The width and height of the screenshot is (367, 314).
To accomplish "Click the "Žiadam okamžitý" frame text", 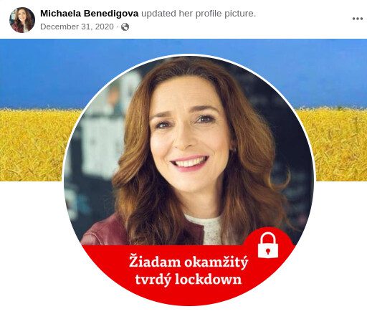I will click(x=189, y=262).
